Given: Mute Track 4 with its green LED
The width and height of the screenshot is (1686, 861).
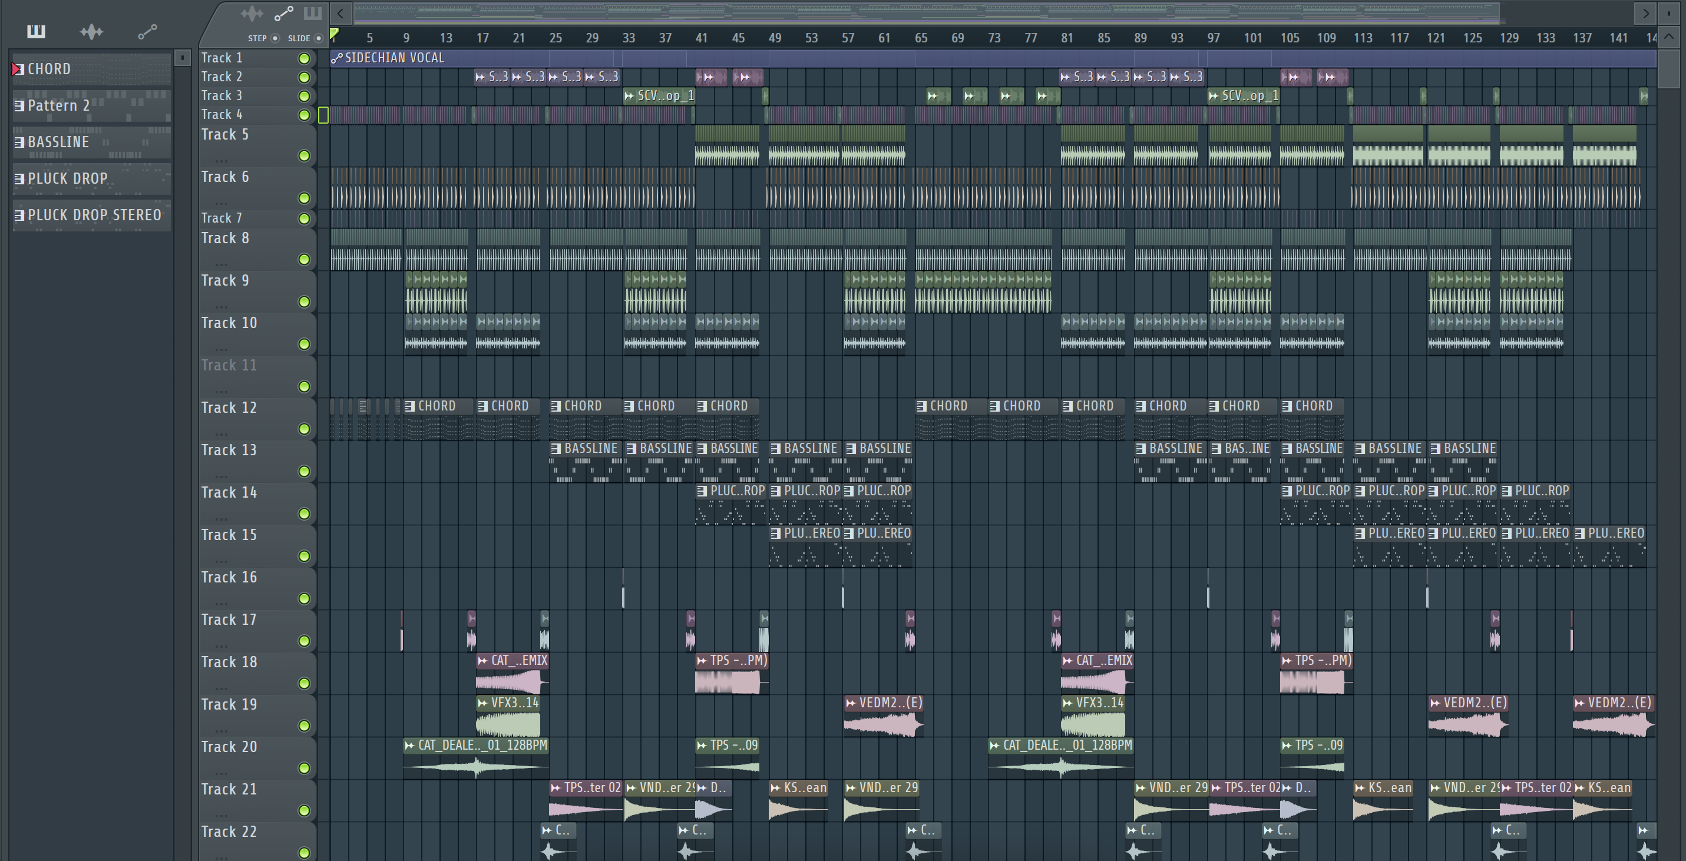Looking at the screenshot, I should tap(305, 115).
